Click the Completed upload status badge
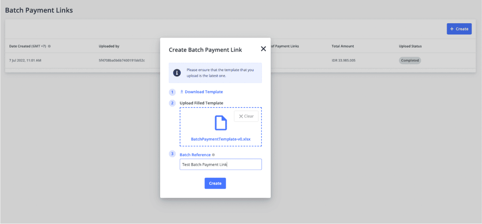Image resolution: width=482 pixels, height=224 pixels. tap(410, 61)
